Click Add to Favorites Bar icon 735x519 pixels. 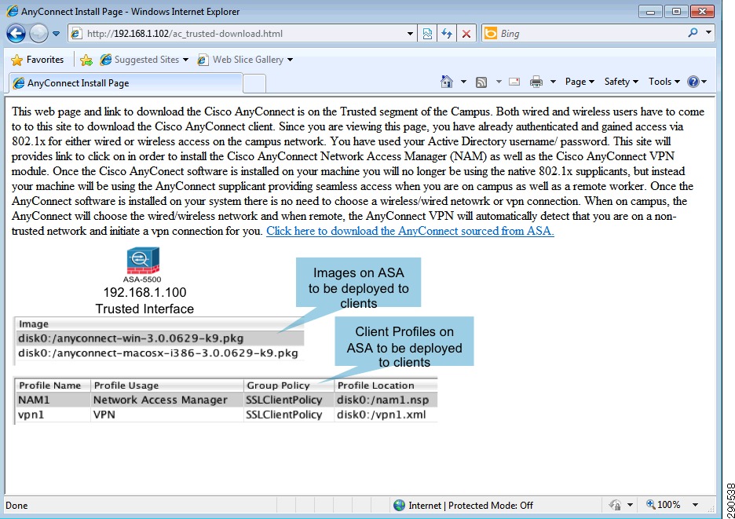(86, 60)
